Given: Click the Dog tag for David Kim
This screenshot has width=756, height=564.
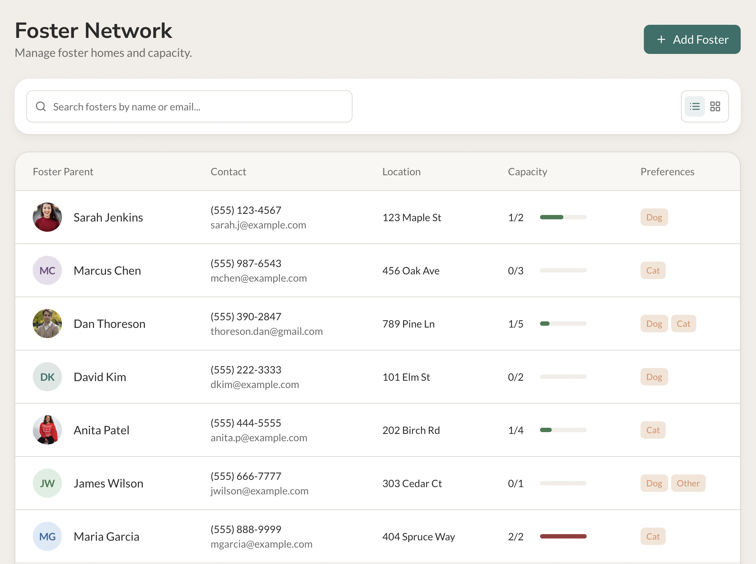Looking at the screenshot, I should [654, 377].
